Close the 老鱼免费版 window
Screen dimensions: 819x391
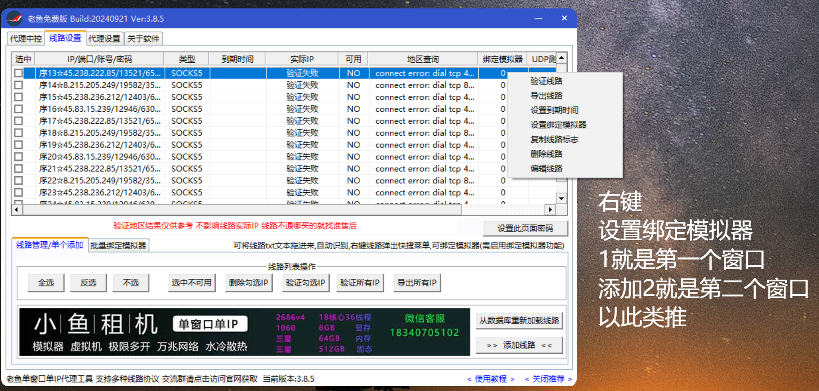[564, 18]
